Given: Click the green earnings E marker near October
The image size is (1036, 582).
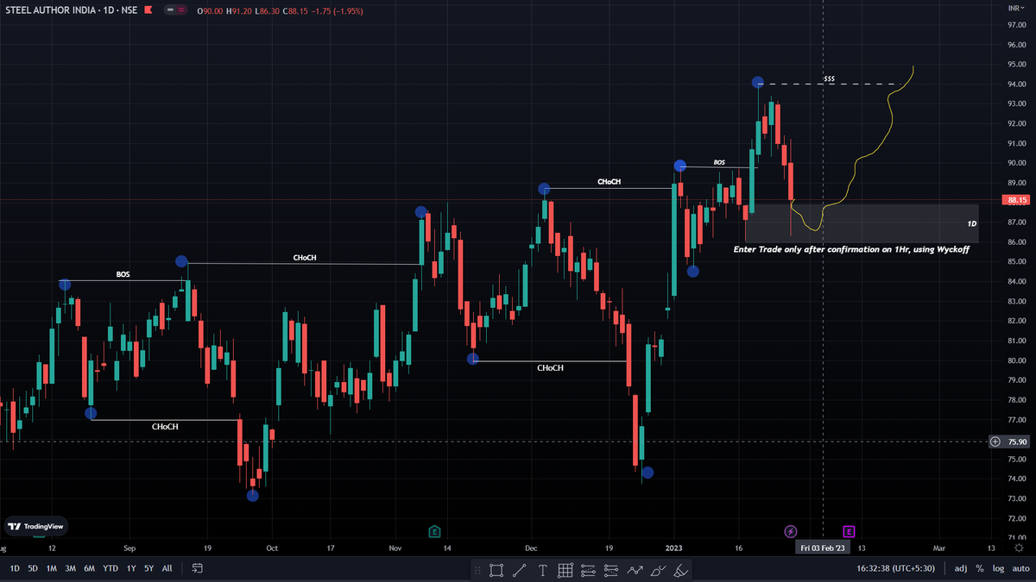Looking at the screenshot, I should 434,531.
